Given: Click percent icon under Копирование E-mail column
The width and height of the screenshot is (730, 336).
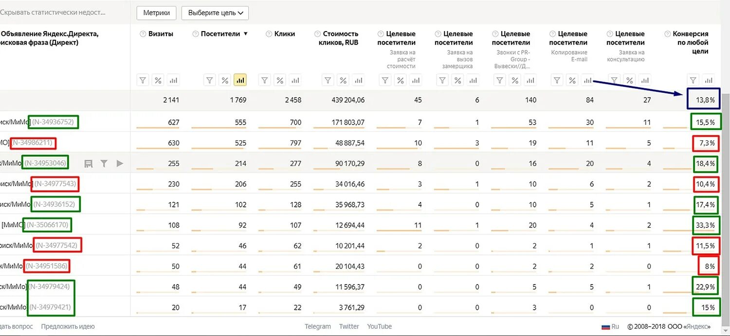Looking at the screenshot, I should tap(572, 80).
